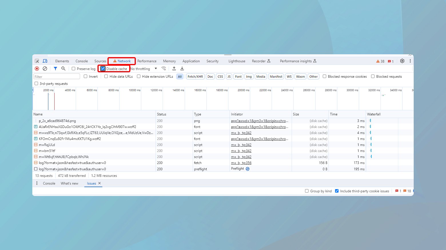Clear the network log
Screen dimensions: 446x250
(x=45, y=69)
